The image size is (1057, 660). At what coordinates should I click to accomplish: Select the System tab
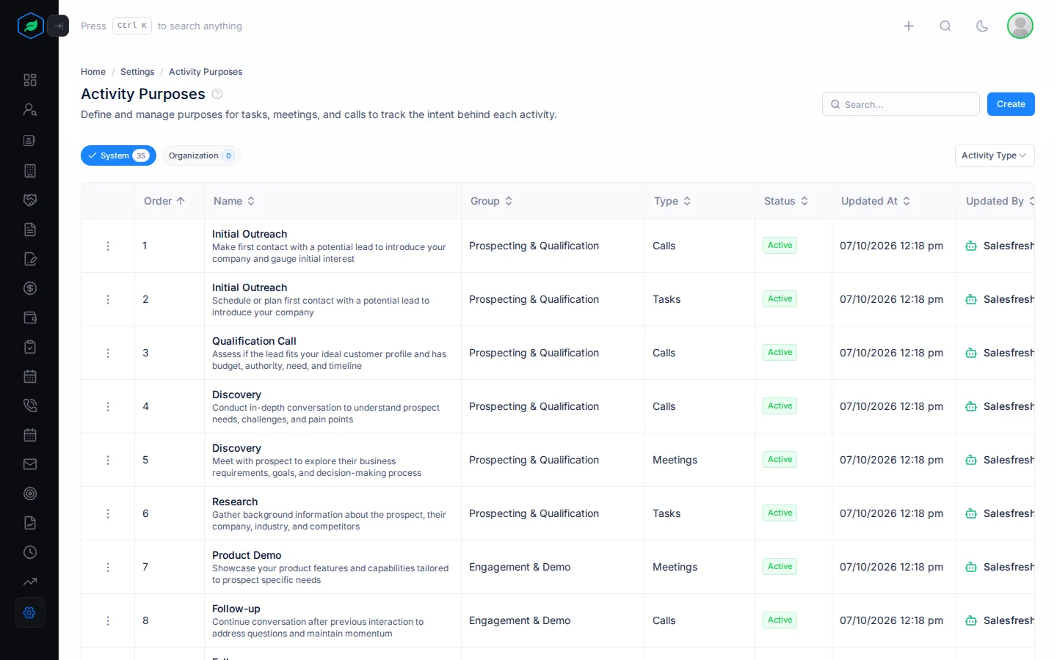[118, 155]
